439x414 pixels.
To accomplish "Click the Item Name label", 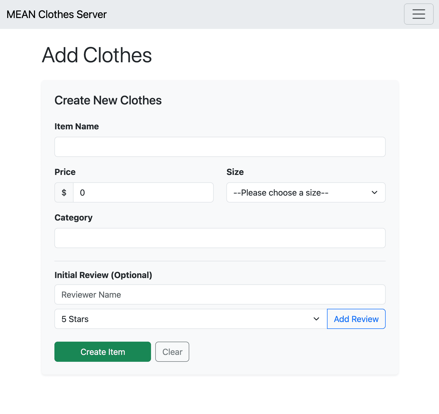I will [x=77, y=126].
